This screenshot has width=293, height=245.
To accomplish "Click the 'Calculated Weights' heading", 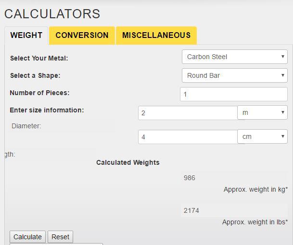I will point(127,162).
